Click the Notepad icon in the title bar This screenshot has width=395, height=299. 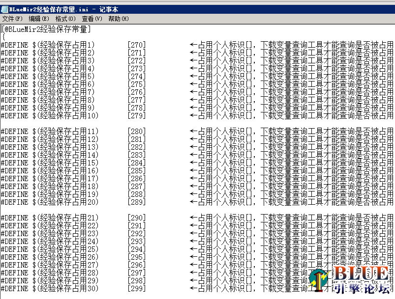(x=5, y=8)
